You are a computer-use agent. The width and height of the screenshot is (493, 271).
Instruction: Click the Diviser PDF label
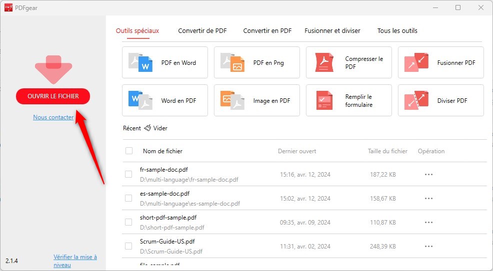(x=452, y=101)
